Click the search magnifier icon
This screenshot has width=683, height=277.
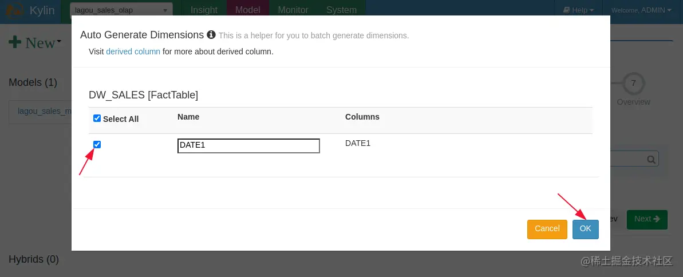pyautogui.click(x=651, y=160)
